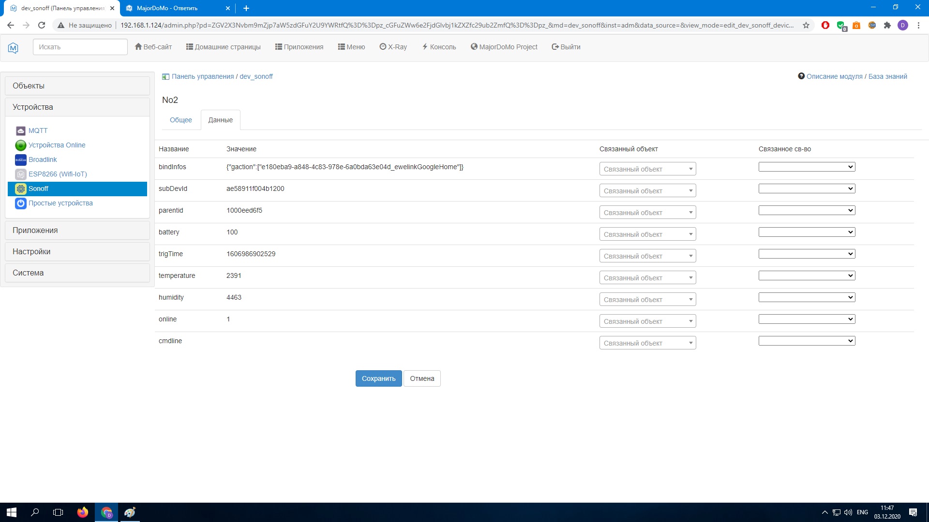This screenshot has width=929, height=522.
Task: Open Связанный объект dropdown for humidity
Action: click(x=647, y=300)
